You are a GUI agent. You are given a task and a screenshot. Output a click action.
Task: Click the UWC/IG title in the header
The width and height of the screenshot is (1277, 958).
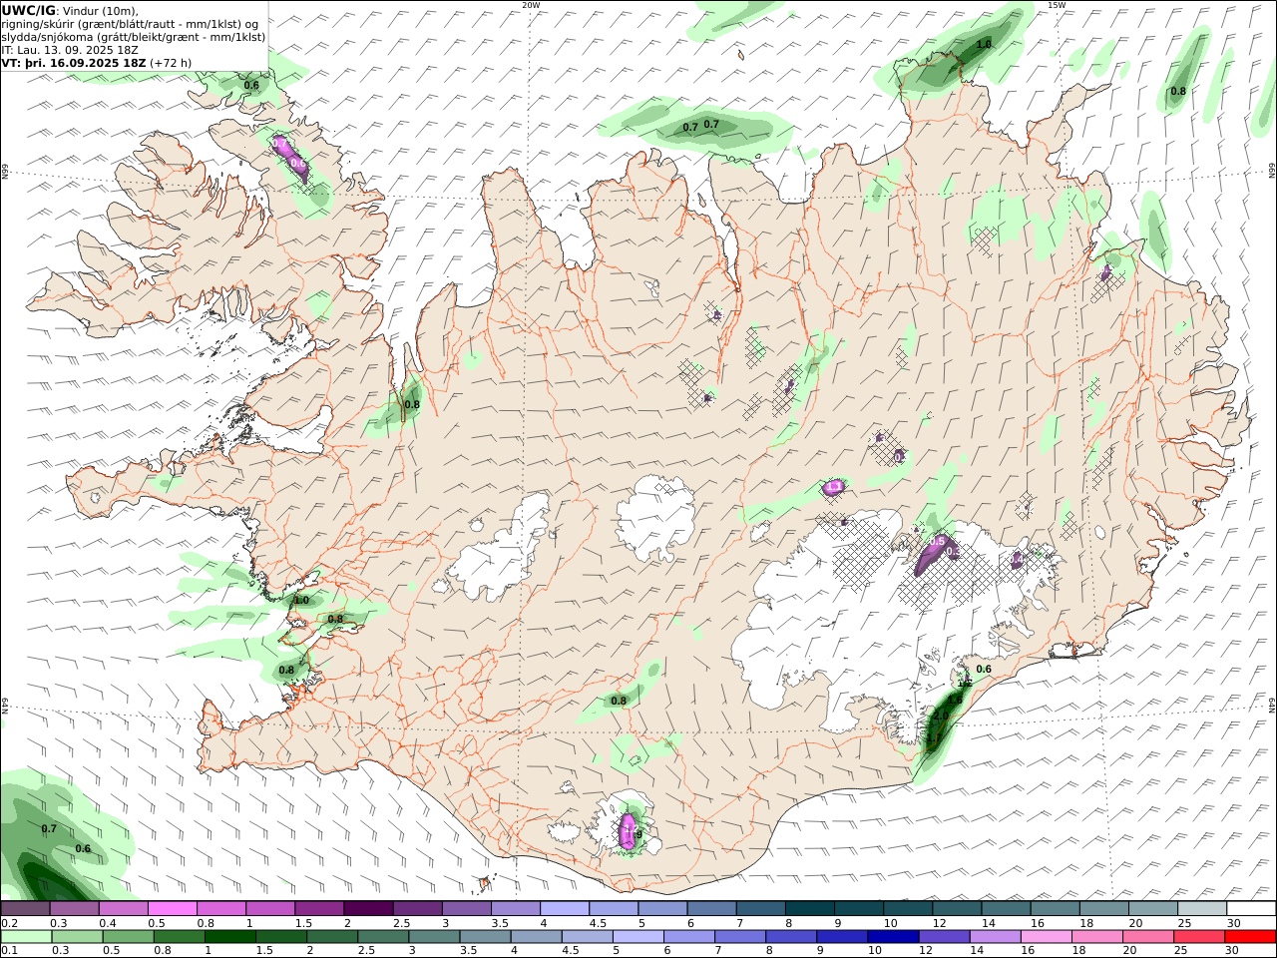(x=28, y=11)
